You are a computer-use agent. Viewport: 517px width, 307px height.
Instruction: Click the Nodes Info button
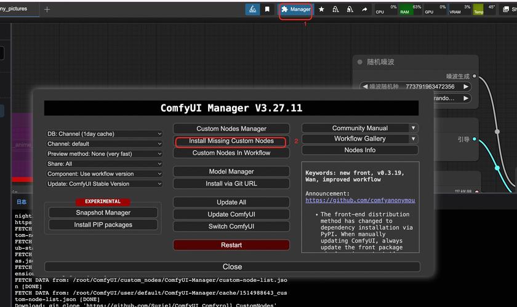click(360, 150)
